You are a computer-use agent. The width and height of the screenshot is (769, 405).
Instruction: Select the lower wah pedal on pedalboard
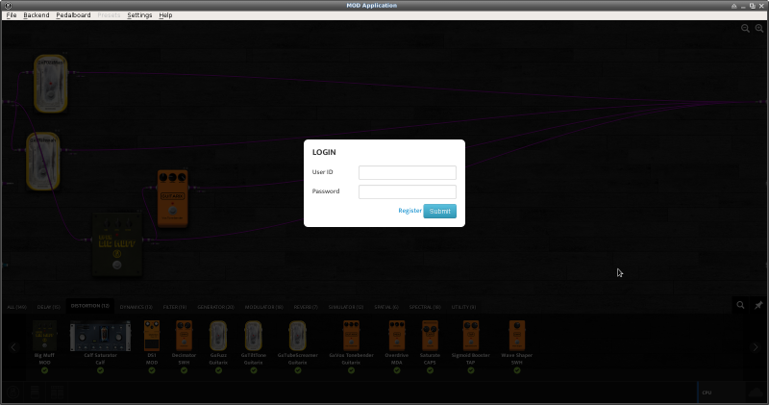(x=43, y=161)
